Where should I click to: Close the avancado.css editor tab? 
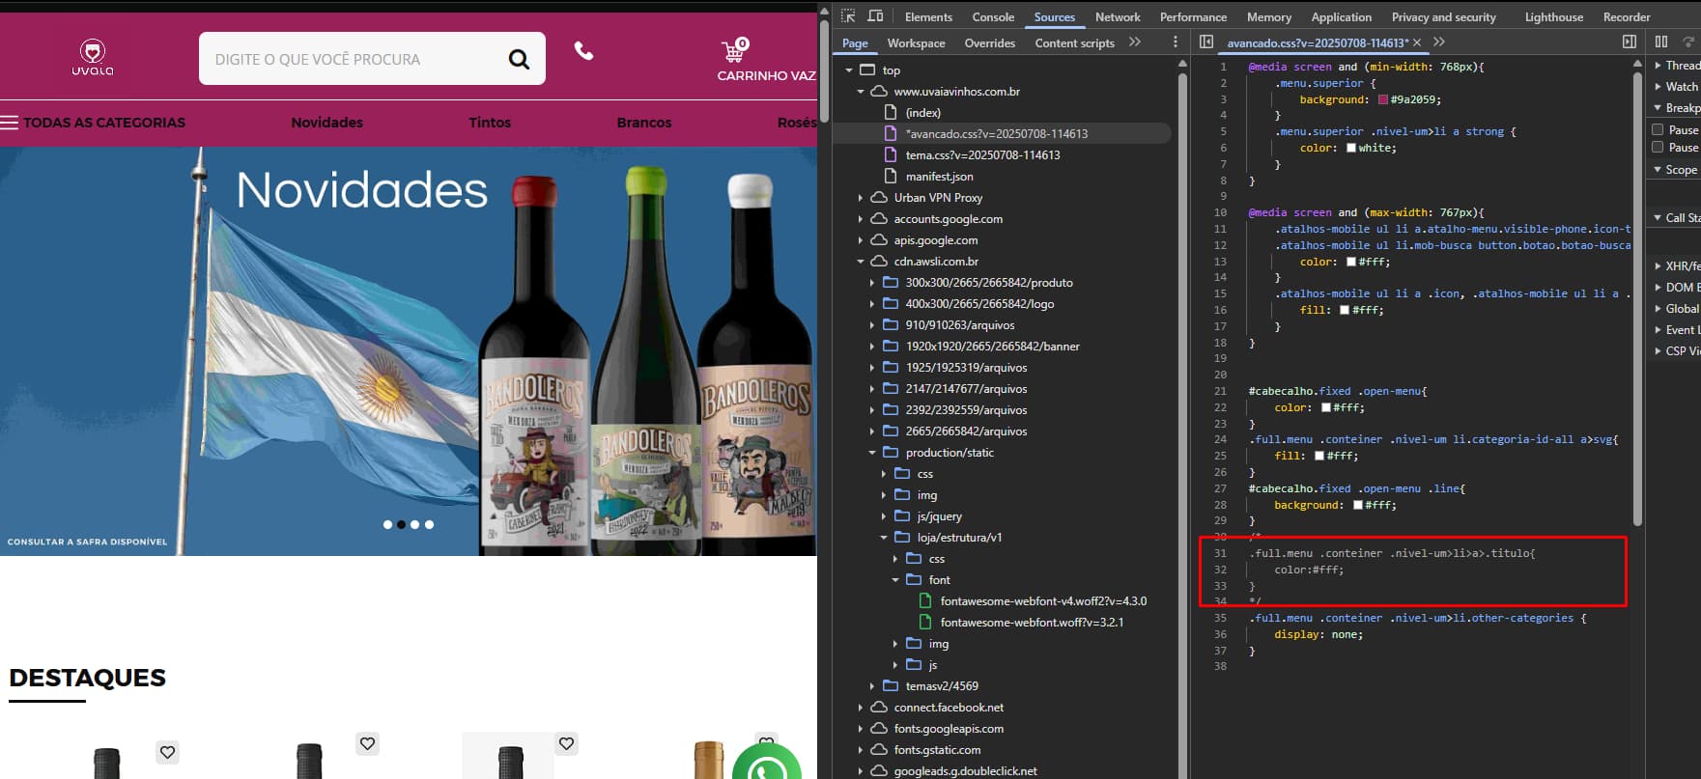click(1417, 42)
